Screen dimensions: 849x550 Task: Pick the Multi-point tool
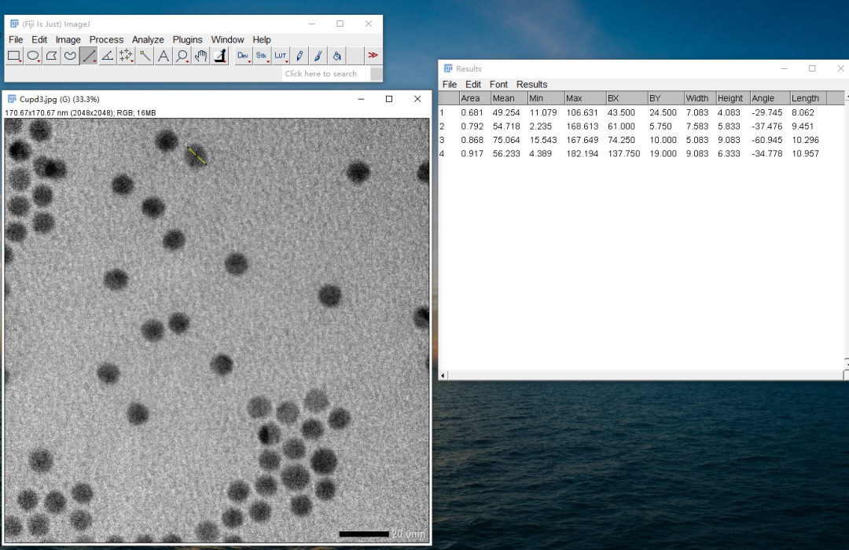click(126, 56)
